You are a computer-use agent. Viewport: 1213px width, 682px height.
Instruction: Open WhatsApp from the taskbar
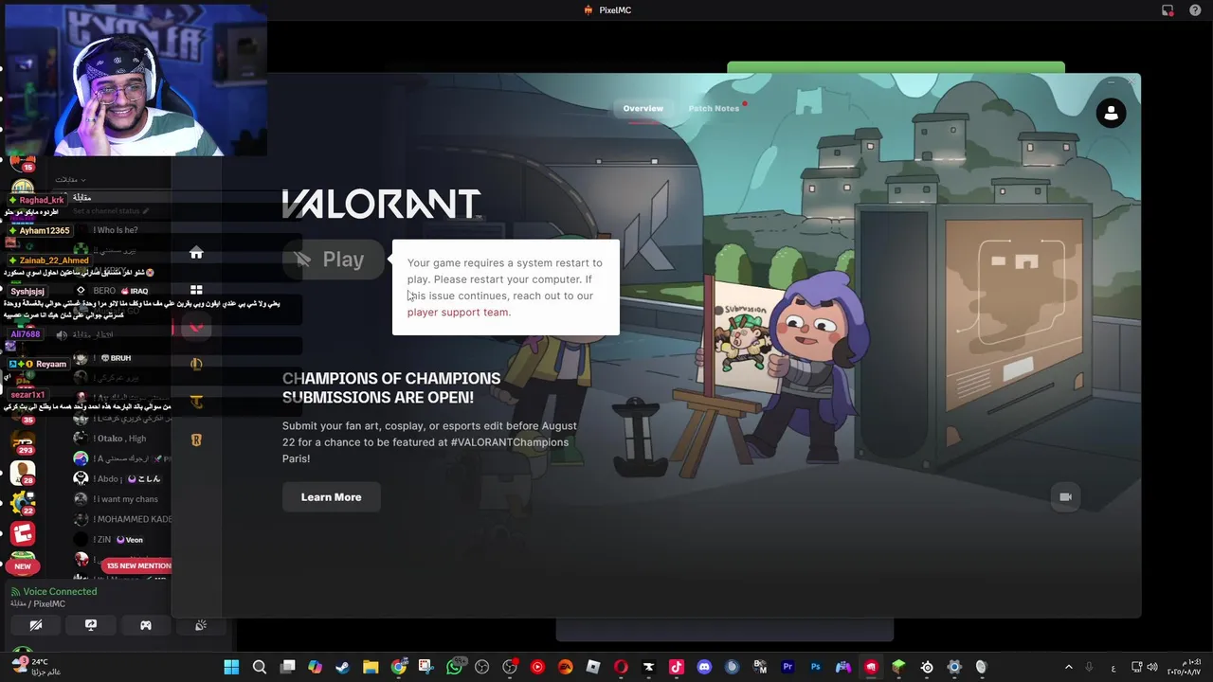[x=454, y=667]
